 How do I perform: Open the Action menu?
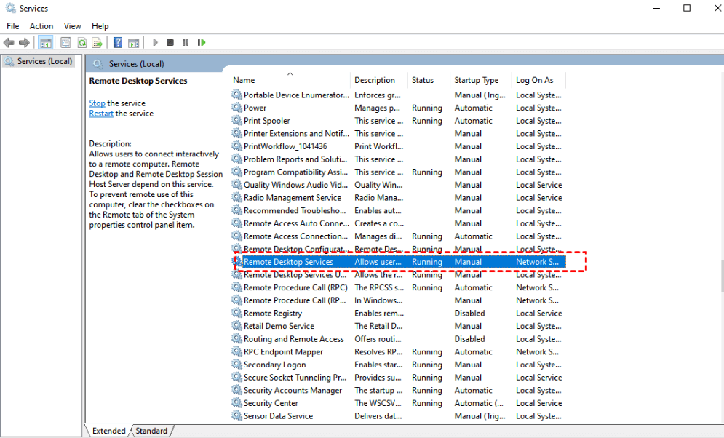[41, 26]
